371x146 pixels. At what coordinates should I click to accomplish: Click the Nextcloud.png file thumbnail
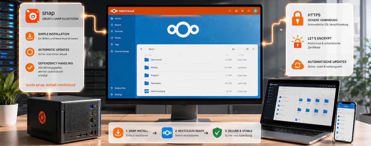coord(147,91)
